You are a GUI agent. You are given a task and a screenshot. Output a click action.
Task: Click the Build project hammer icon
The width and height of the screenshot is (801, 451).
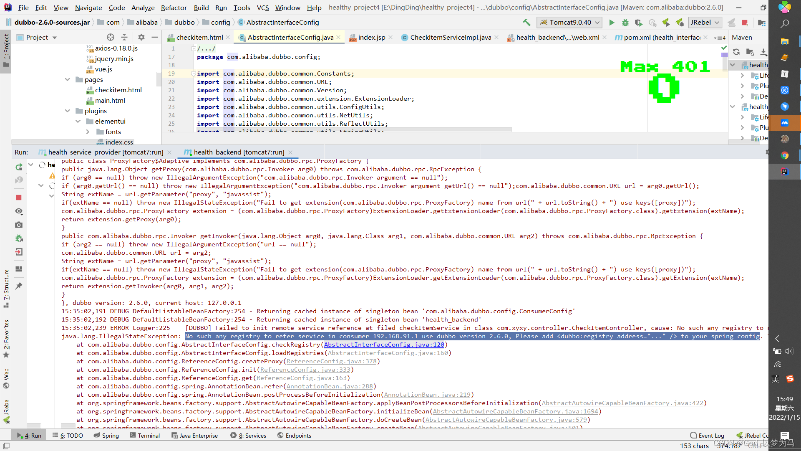[x=526, y=22]
